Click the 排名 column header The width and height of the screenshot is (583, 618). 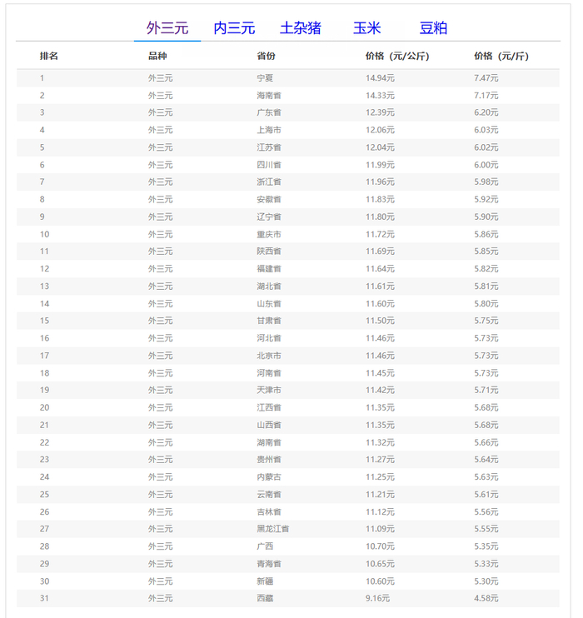pyautogui.click(x=49, y=56)
